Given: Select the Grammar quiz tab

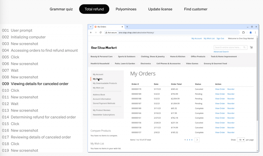Looking at the screenshot, I should [x=61, y=9].
